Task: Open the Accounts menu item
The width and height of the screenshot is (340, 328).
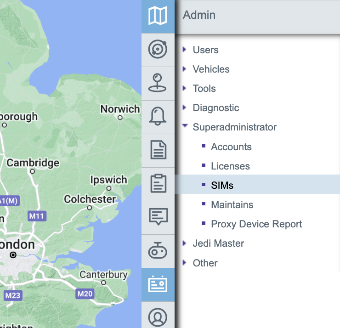Action: 231,147
